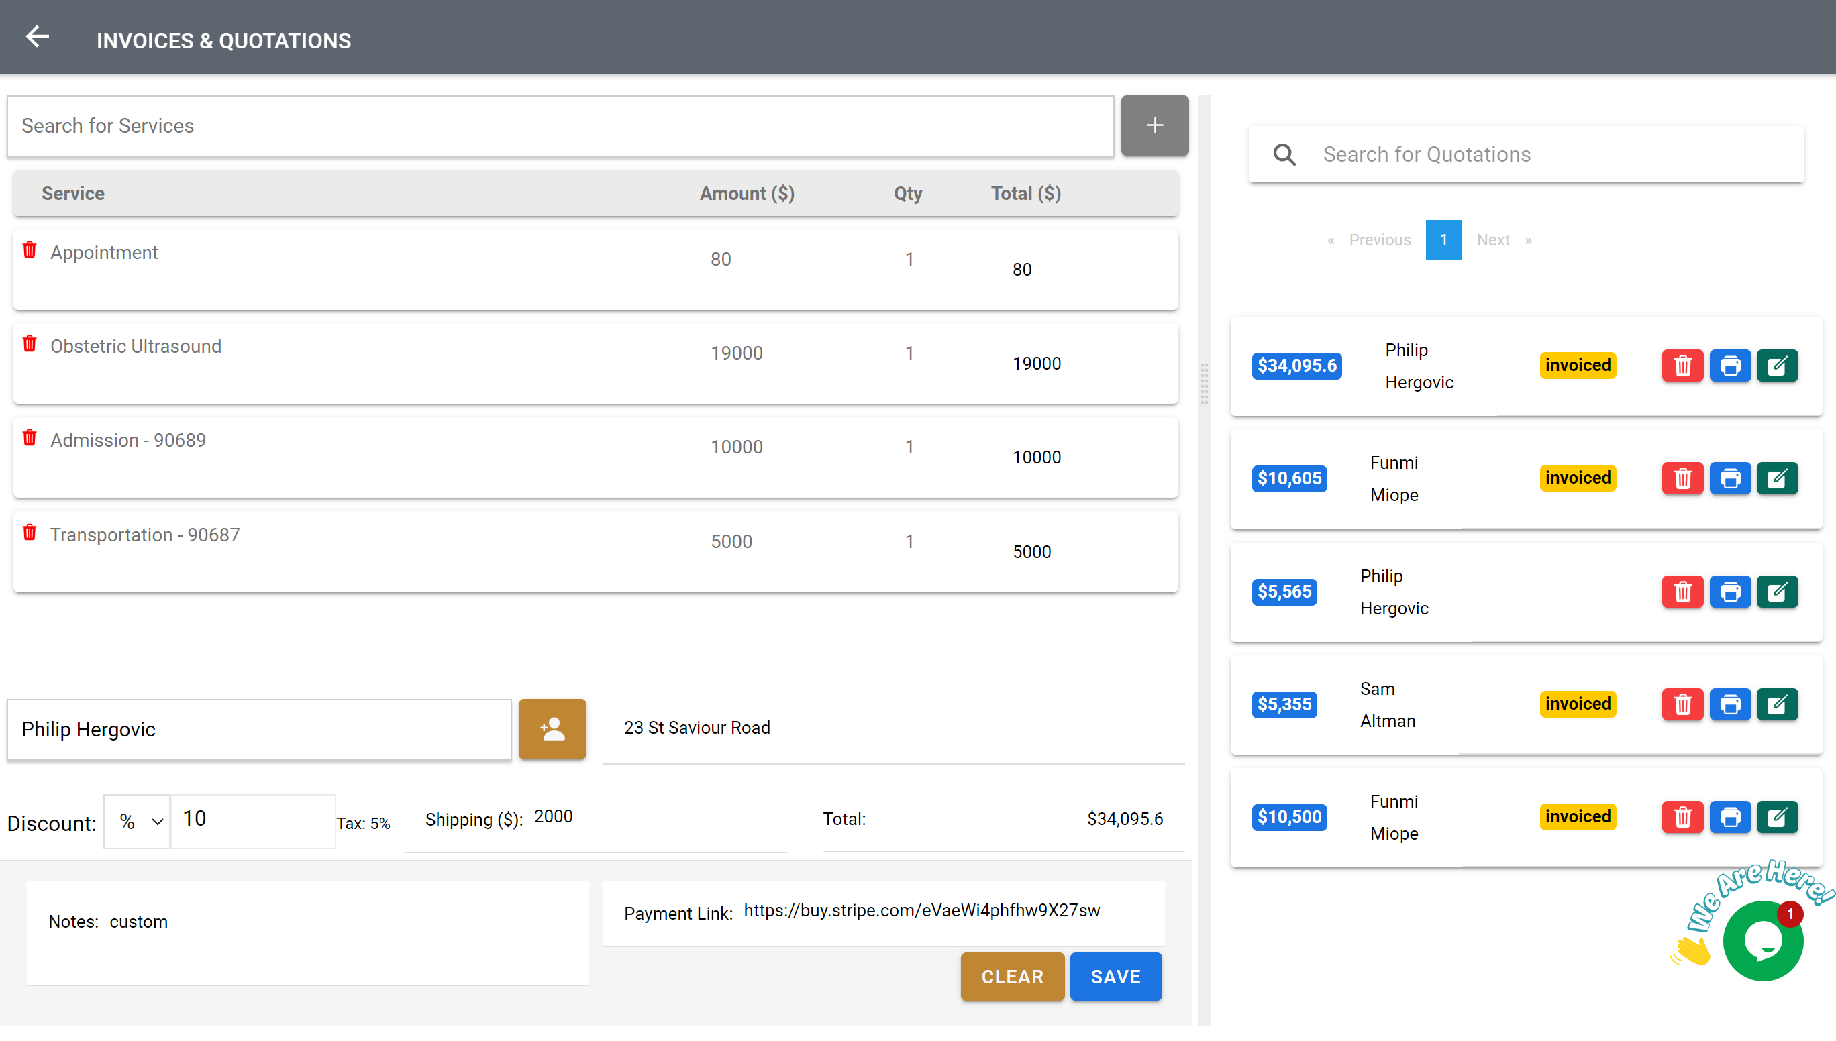This screenshot has width=1836, height=1041.
Task: Select page 1 in pagination
Action: click(1443, 240)
